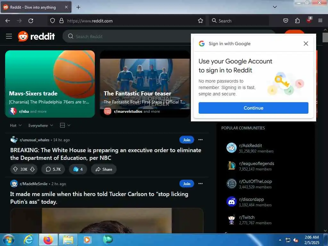
Task: Open Windows Explorer folder in taskbar
Action: [x=68, y=240]
